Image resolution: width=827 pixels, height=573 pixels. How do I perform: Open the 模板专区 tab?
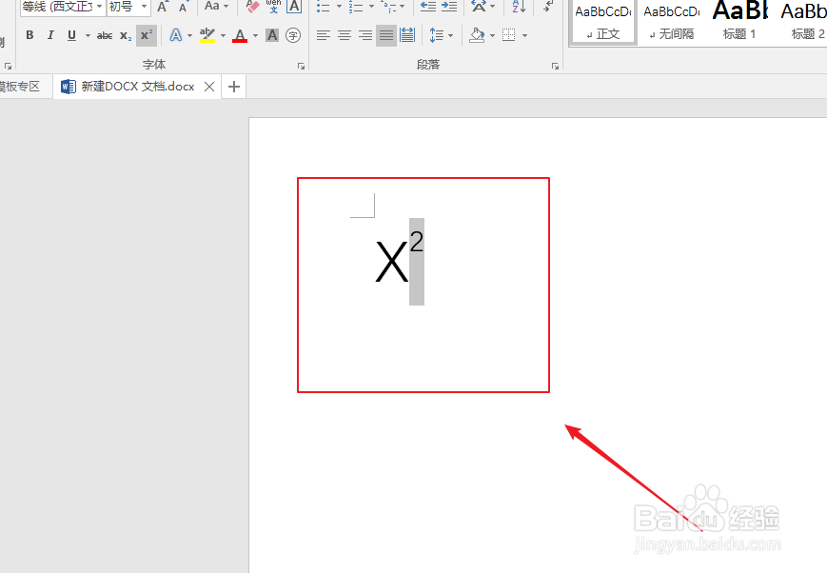tap(20, 87)
